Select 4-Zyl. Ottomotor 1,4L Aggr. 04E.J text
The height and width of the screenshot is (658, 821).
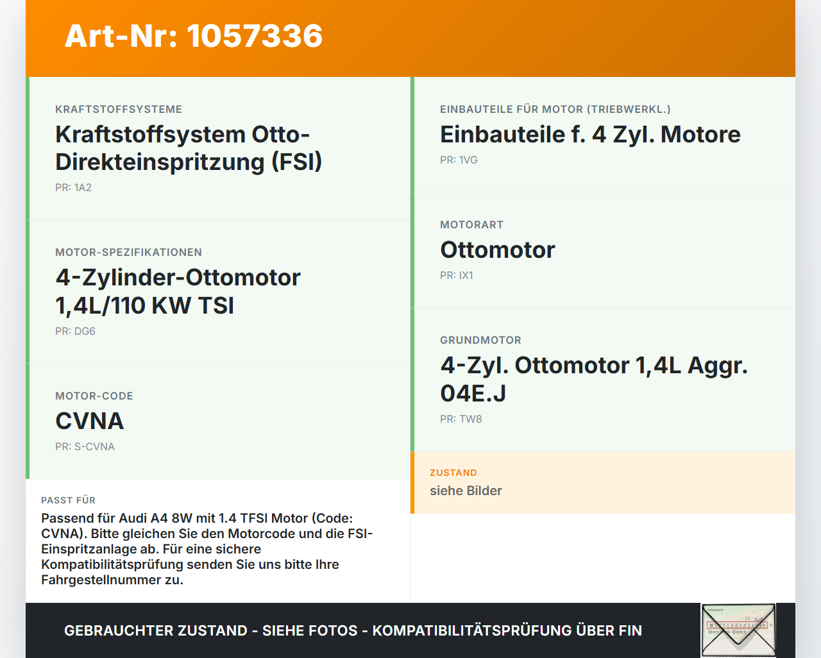coord(594,379)
